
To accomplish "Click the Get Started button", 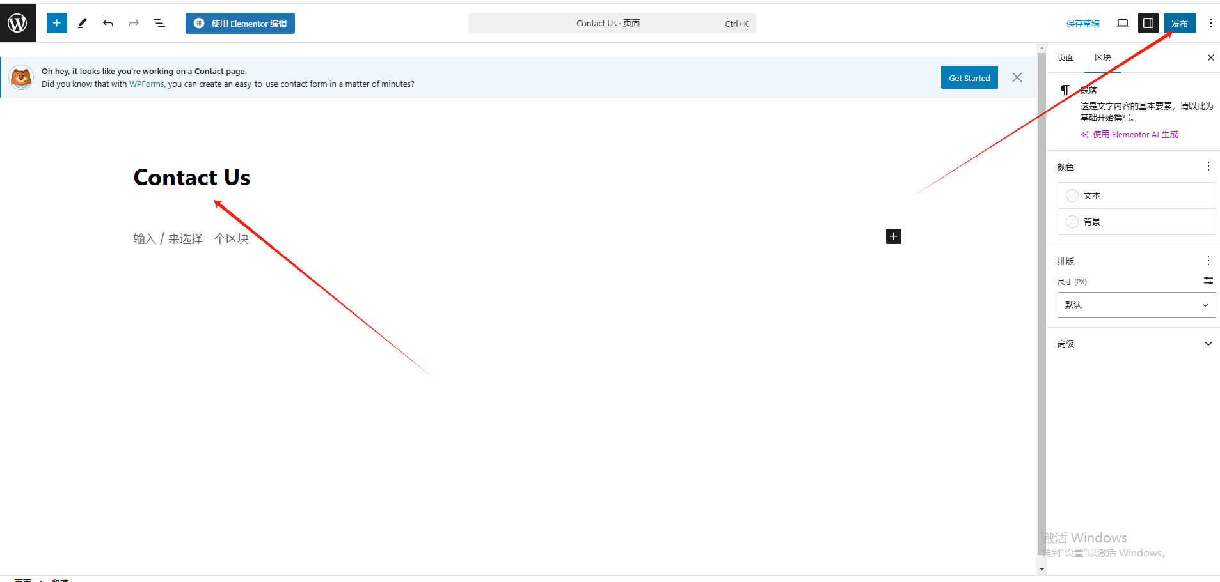I will click(969, 78).
